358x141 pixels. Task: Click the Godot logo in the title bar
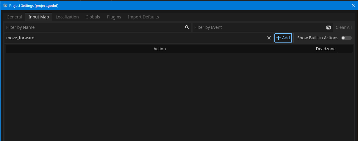point(5,5)
